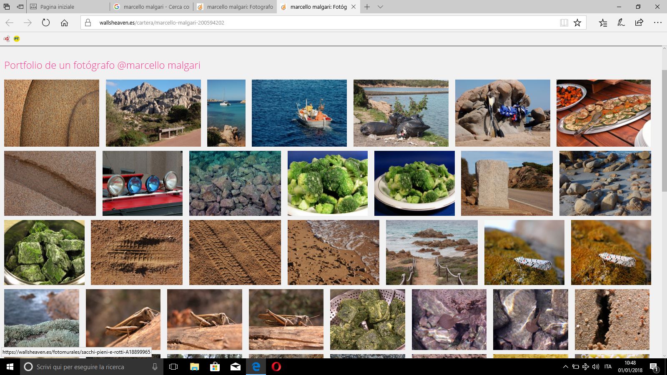Open grilled vegetables platter photo
The height and width of the screenshot is (375, 667).
604,113
